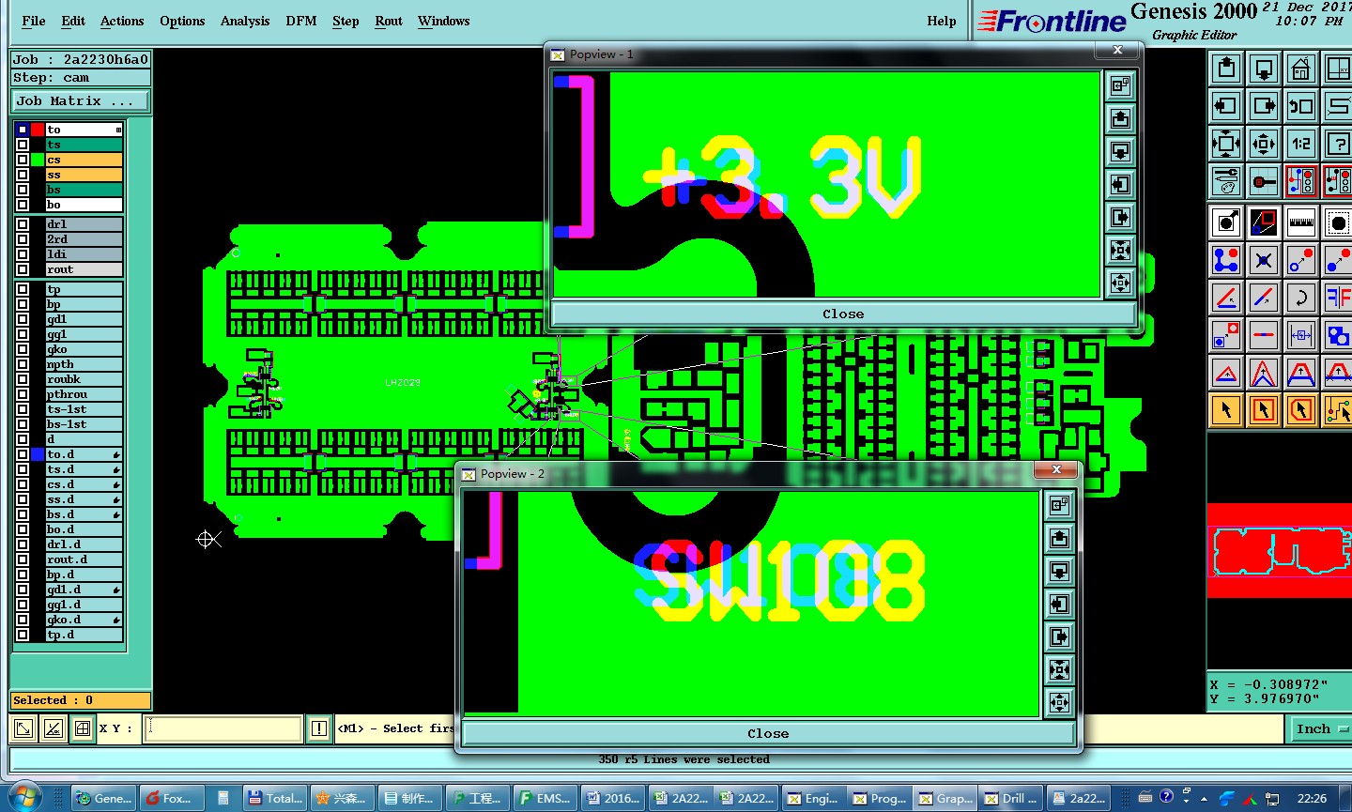Toggle the checkbox for layer cs
Image resolution: width=1352 pixels, height=812 pixels.
click(23, 160)
